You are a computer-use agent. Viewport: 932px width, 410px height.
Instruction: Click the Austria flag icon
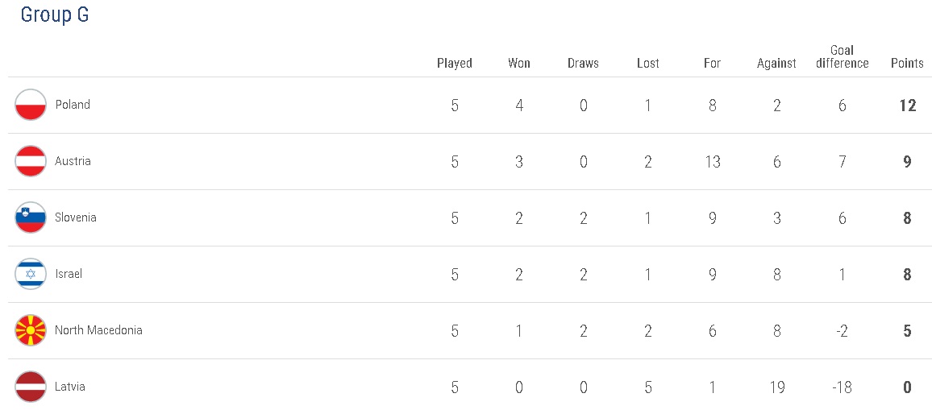pos(31,161)
